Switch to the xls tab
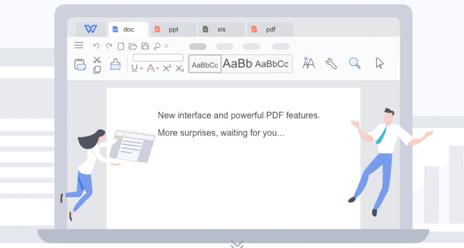Viewport: 464px width, 248px height. pyautogui.click(x=222, y=29)
